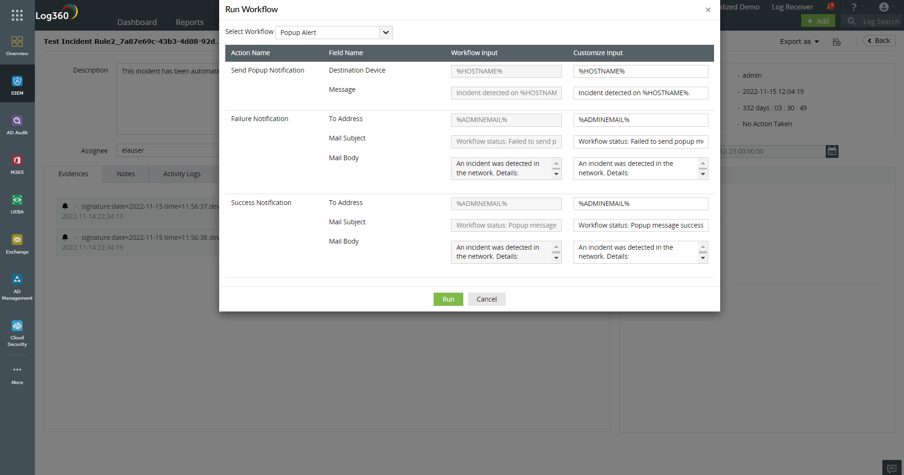
Task: Open the chat feedback icon at bottom right
Action: tap(892, 468)
